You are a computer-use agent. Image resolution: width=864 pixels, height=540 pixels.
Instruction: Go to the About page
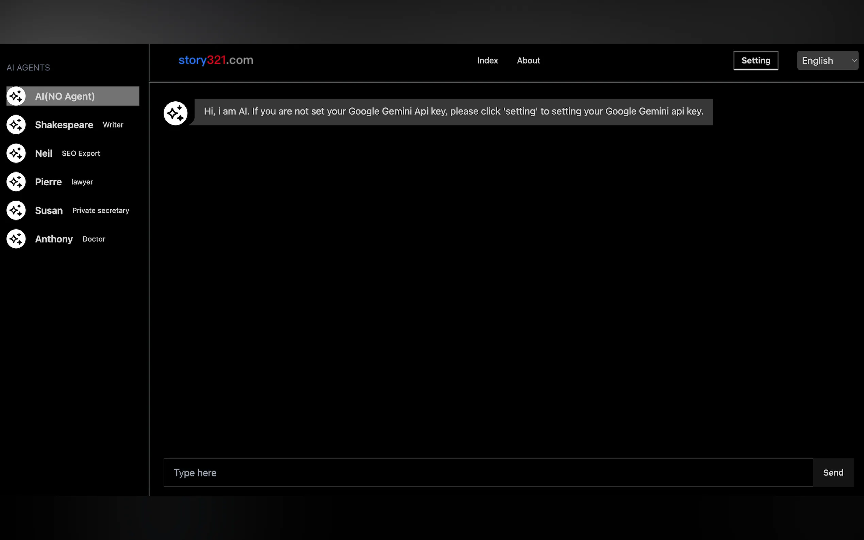point(528,61)
